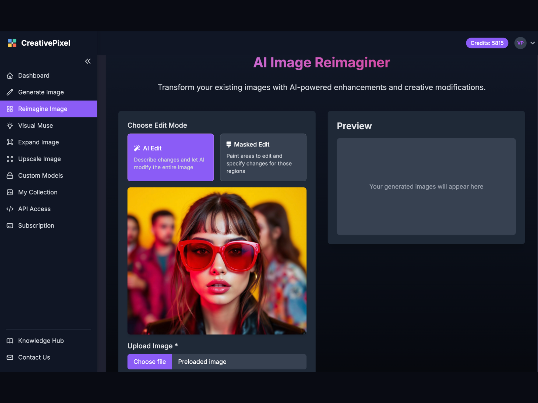The height and width of the screenshot is (403, 538).
Task: Open the Knowledge Hub
Action: coord(48,341)
